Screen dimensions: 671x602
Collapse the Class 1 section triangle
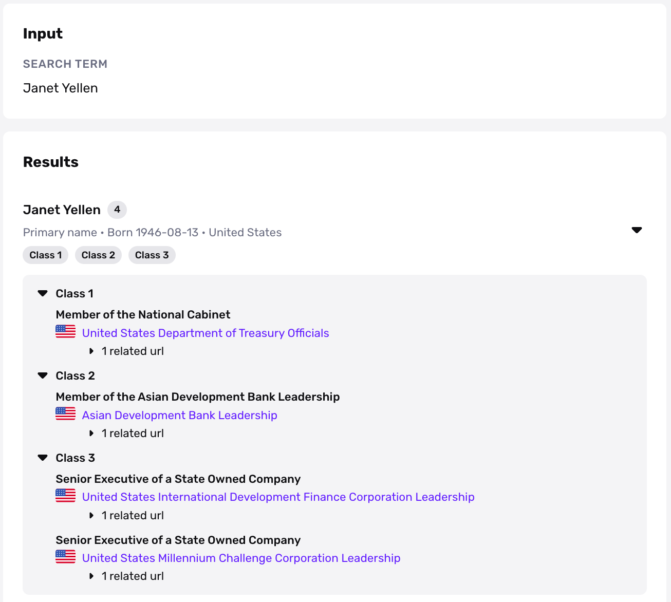pyautogui.click(x=43, y=293)
